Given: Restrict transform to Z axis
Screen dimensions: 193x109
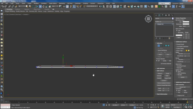Looking at the screenshot, I should tap(177, 6).
